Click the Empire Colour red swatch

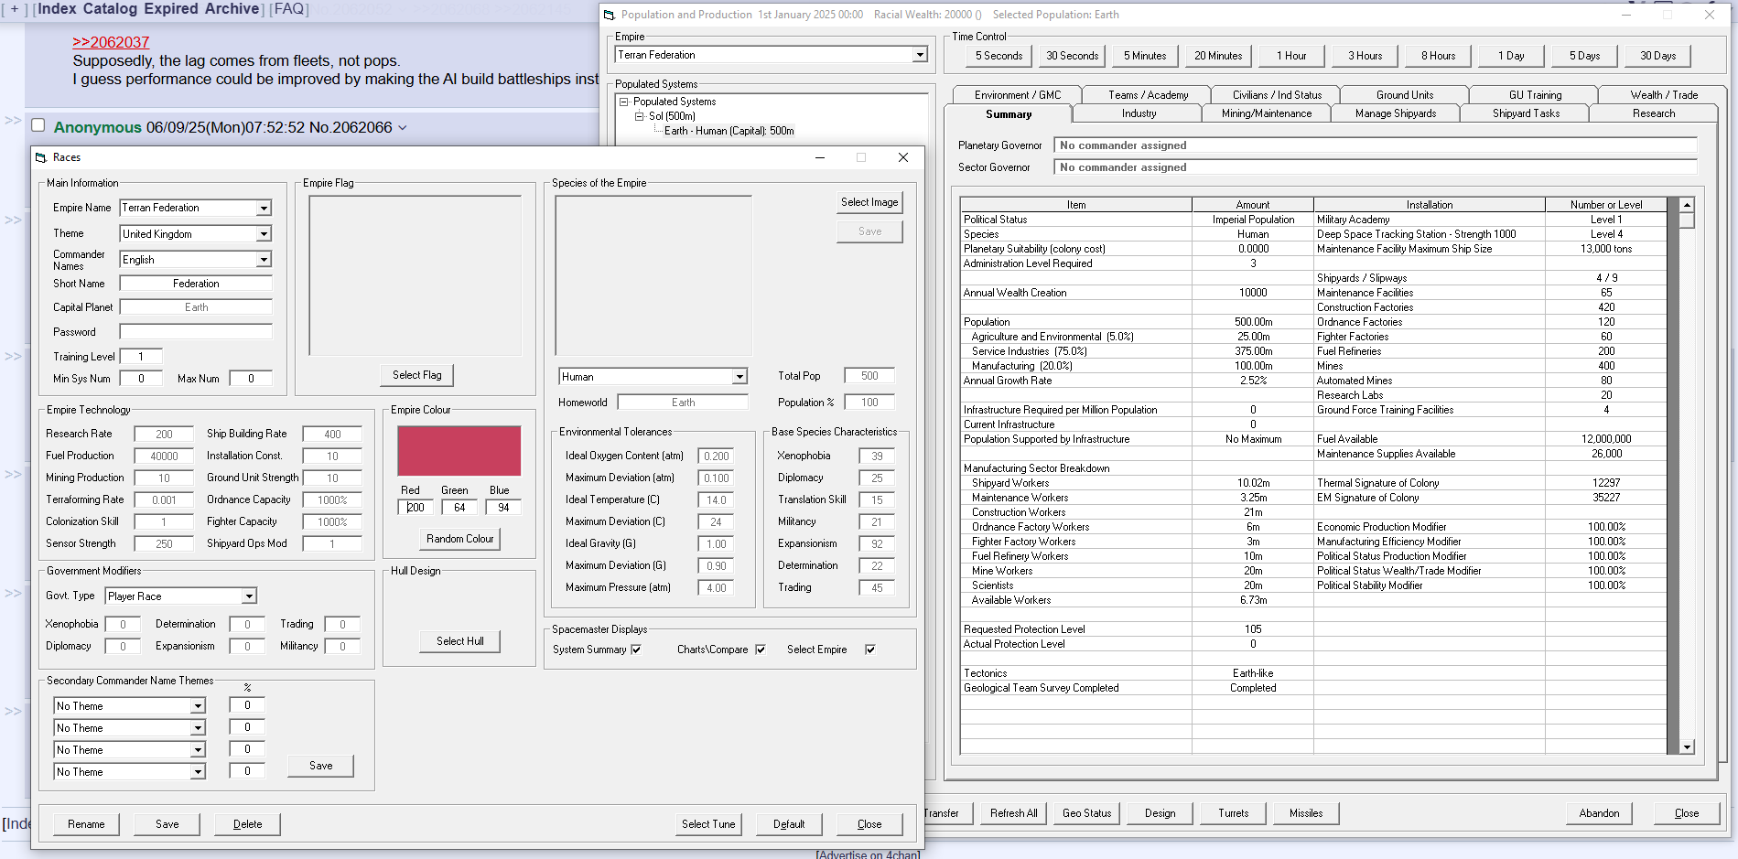(459, 451)
